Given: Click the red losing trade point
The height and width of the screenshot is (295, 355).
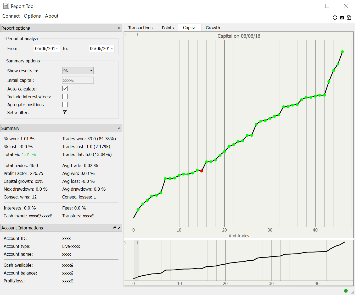Looking at the screenshot, I should coord(202,171).
